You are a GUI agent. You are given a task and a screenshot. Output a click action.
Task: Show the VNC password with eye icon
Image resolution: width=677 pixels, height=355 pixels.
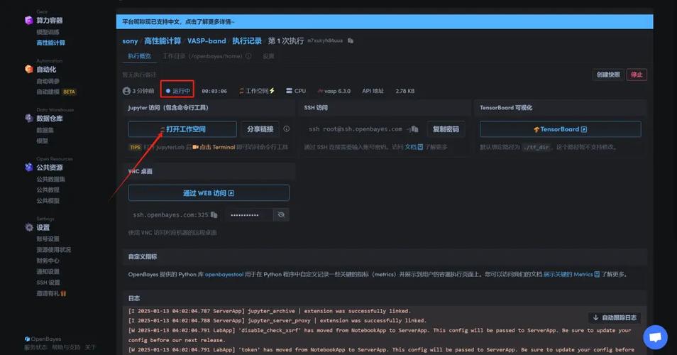pyautogui.click(x=281, y=214)
